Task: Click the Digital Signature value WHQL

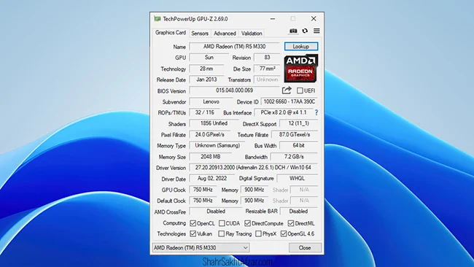Action: click(298, 179)
